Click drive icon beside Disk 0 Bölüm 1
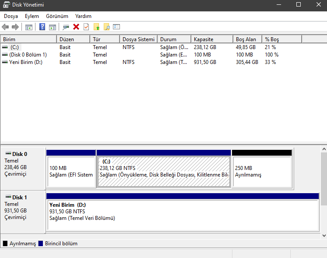Screen dimensions: 327x258 [5, 55]
